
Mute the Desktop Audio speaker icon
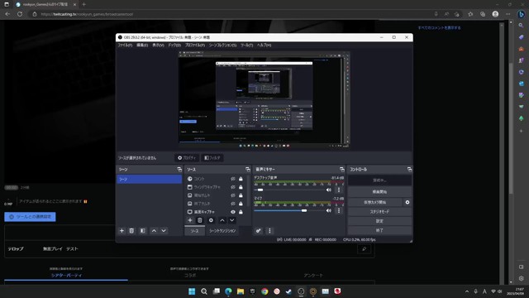coord(329,190)
